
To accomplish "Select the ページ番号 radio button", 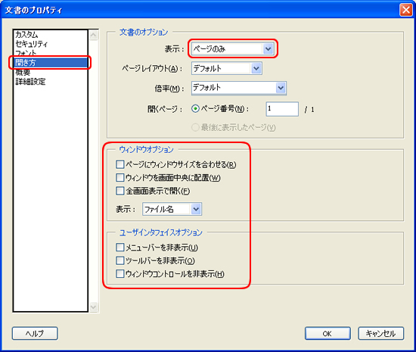I will 195,108.
